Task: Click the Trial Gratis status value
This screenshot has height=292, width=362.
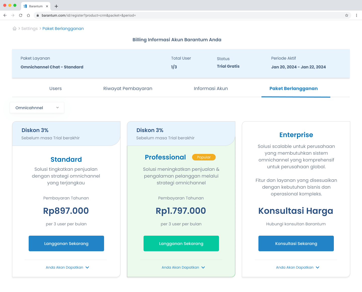Action: pos(228,66)
